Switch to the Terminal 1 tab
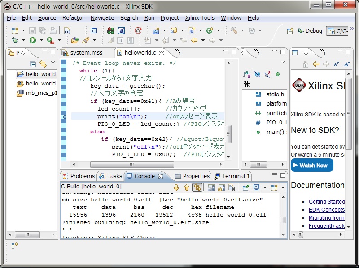Image resolution: width=359 pixels, height=268 pixels. click(232, 176)
